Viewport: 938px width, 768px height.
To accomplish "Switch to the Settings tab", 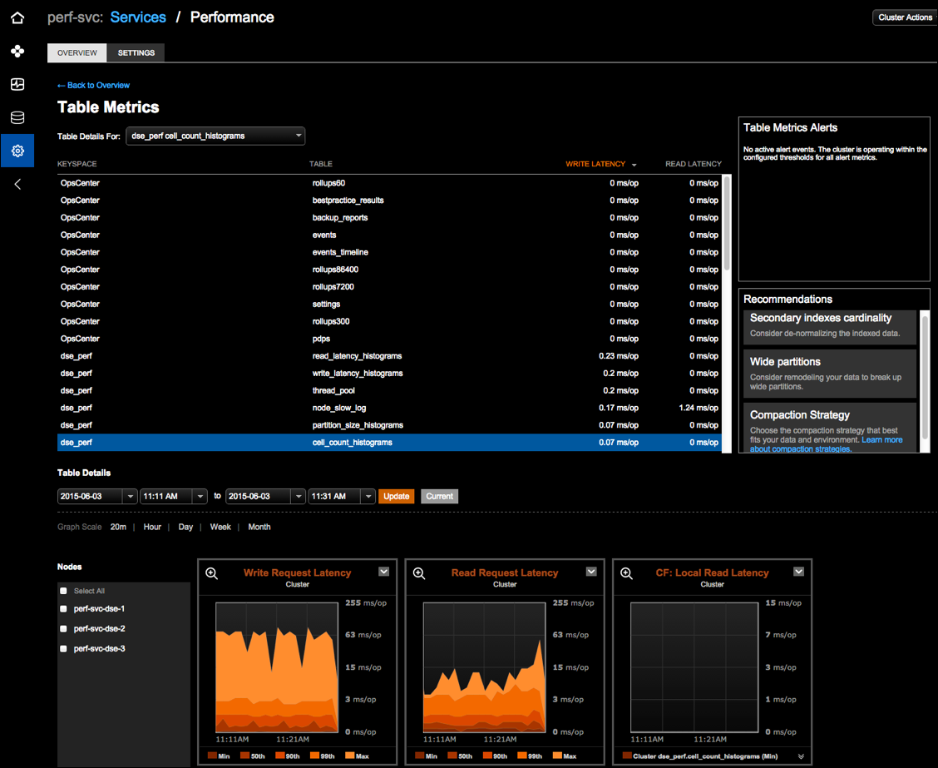I will pos(136,53).
